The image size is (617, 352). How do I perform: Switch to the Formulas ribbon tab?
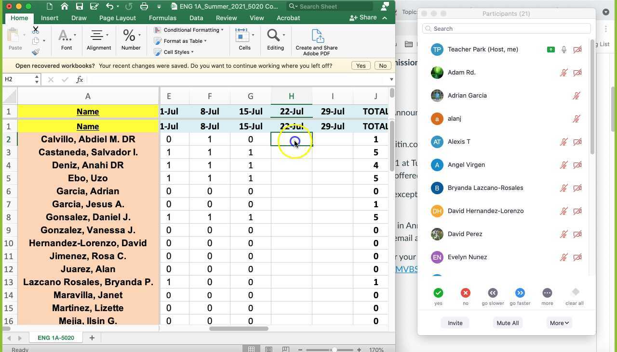[x=162, y=18]
